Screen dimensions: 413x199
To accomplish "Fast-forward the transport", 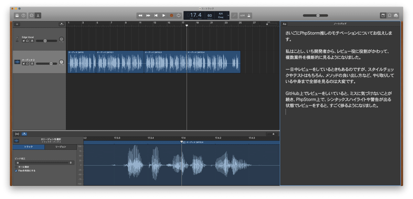I will [148, 15].
